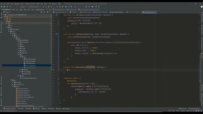The image size is (203, 114).
Task: Open the TODO tool window
Action: click(x=28, y=109)
